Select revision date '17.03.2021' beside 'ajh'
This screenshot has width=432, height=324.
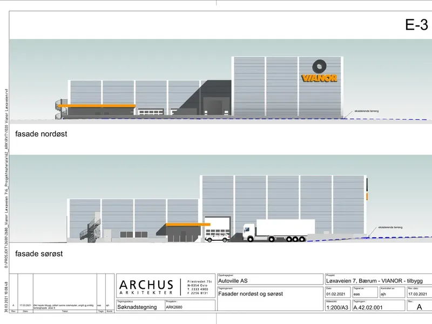point(417,294)
